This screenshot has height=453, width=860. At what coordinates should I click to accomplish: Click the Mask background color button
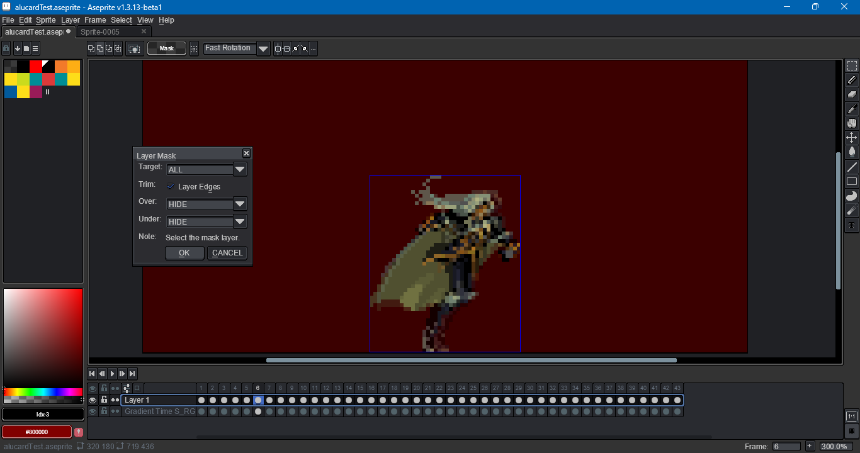pyautogui.click(x=167, y=48)
